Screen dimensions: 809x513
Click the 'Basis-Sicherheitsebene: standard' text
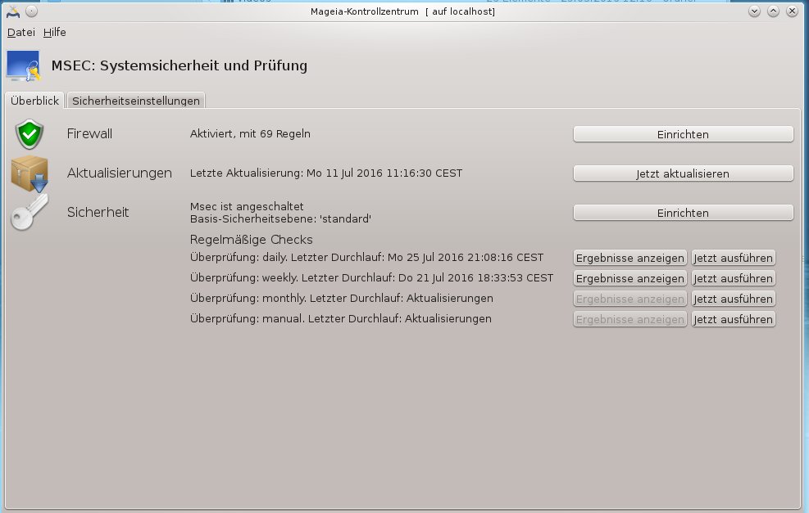(280, 219)
